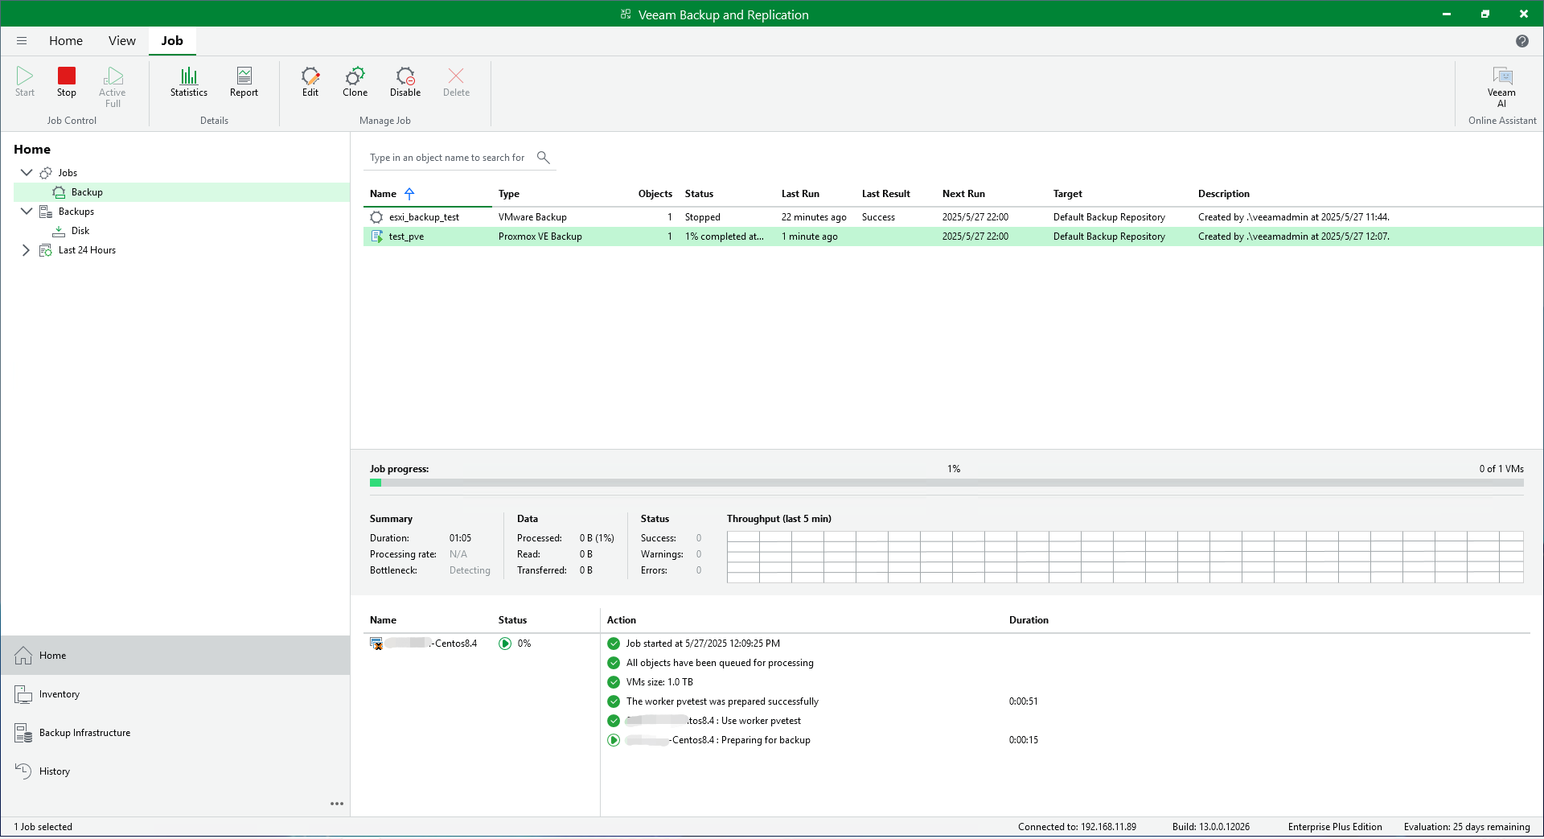The image size is (1544, 839).
Task: Stop the running backup job
Action: [67, 81]
